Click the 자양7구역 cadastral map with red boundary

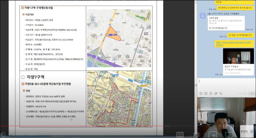tap(119, 99)
